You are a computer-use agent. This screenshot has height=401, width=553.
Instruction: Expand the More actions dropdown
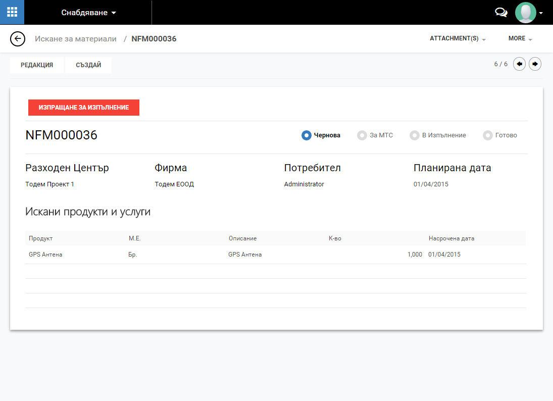pyautogui.click(x=520, y=39)
